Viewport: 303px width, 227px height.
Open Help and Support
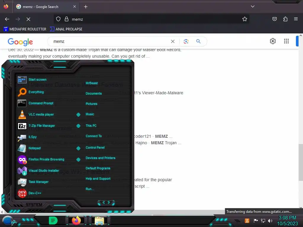(98, 179)
